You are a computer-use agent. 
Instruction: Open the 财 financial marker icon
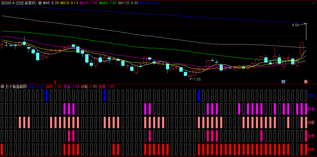point(283,82)
